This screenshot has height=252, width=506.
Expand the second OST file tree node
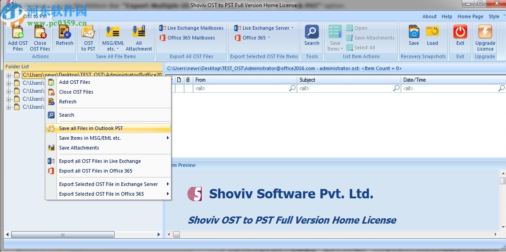[8, 83]
